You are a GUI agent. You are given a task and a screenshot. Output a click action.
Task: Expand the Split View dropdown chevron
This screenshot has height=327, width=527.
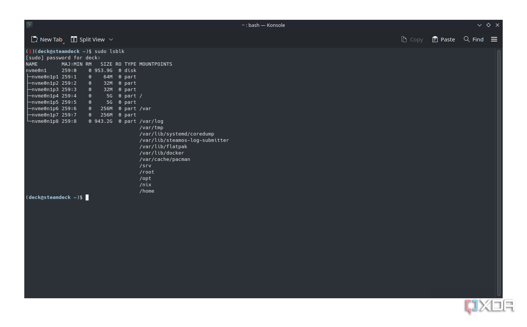point(111,40)
